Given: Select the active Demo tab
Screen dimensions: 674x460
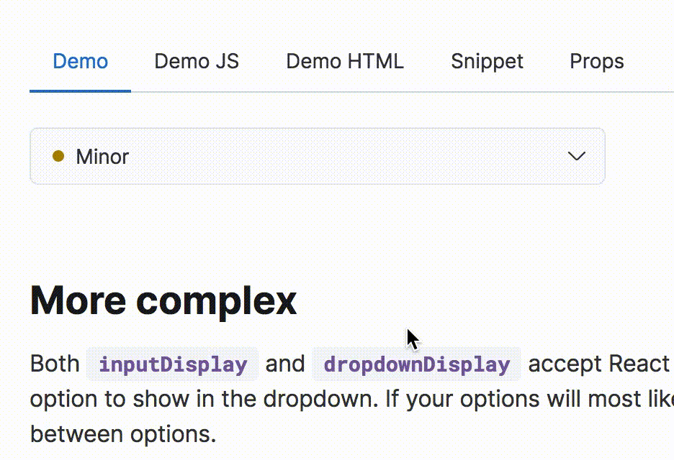Looking at the screenshot, I should coord(80,61).
